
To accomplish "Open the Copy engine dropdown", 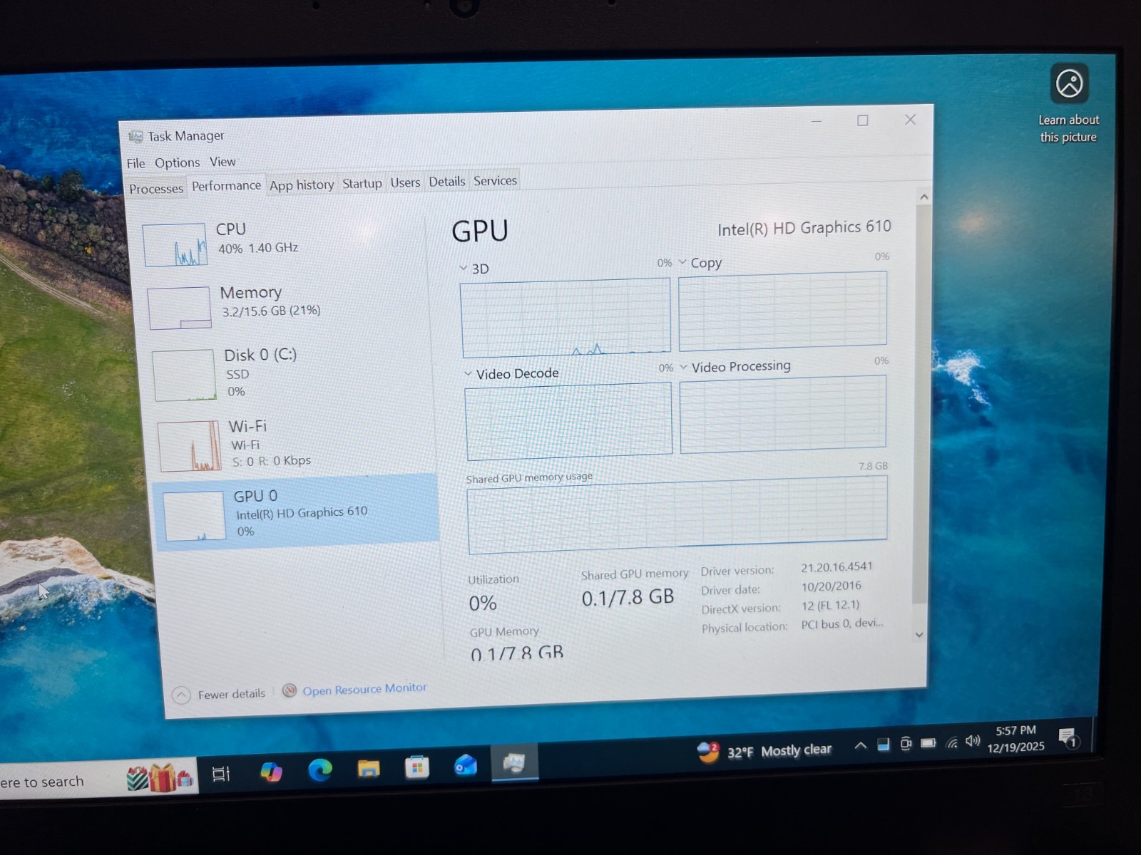I will pyautogui.click(x=682, y=262).
